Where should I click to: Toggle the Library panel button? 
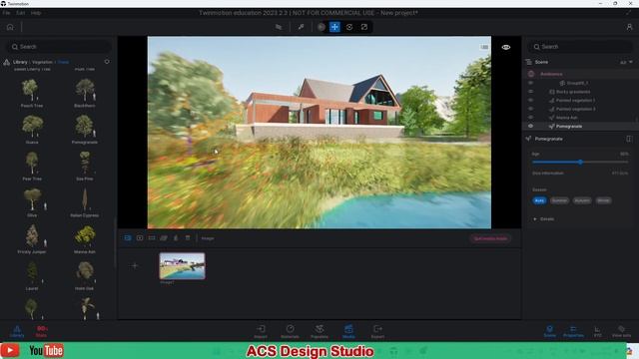(17, 331)
